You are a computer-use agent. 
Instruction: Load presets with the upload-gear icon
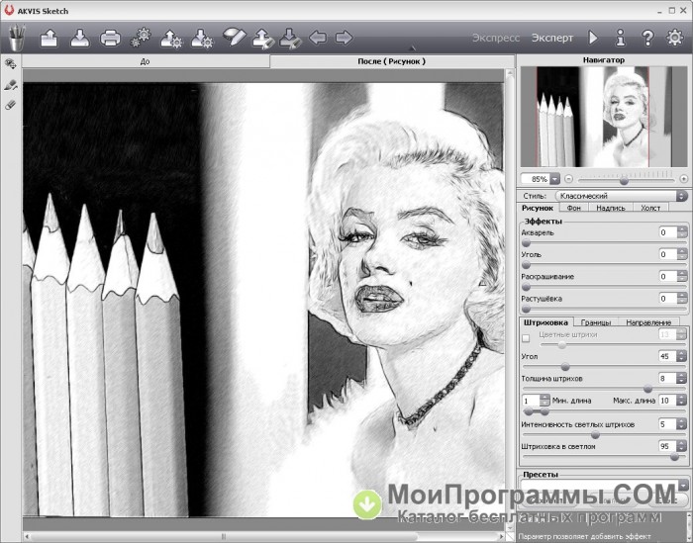[171, 39]
